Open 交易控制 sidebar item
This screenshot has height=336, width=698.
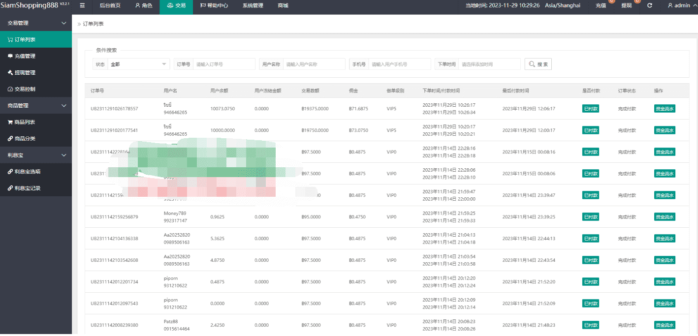click(25, 90)
